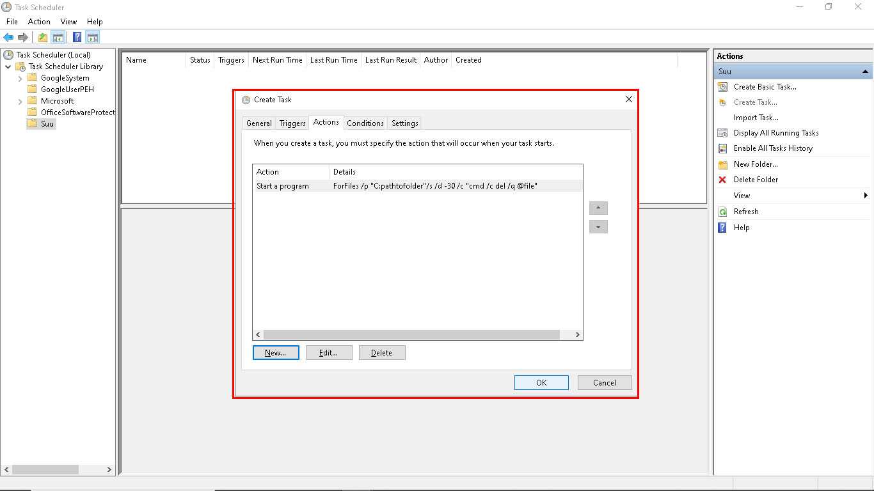Click the horizontal scrollbar below action details
This screenshot has height=491, width=874.
point(416,334)
